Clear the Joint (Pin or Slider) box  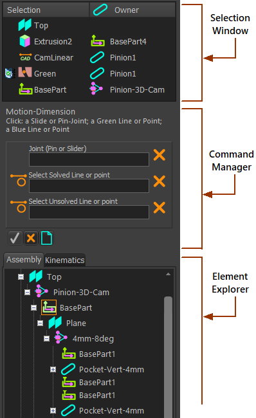coord(160,155)
